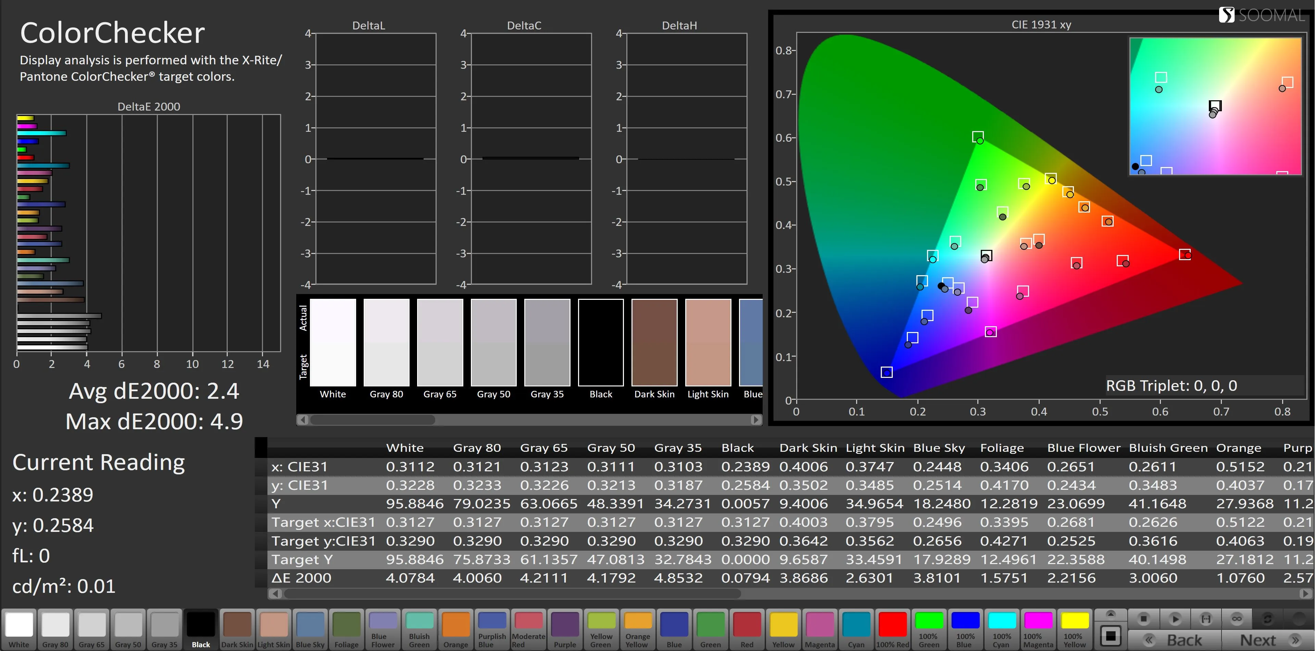Choose the Dark Skin swatch in the bottom strip

[237, 629]
